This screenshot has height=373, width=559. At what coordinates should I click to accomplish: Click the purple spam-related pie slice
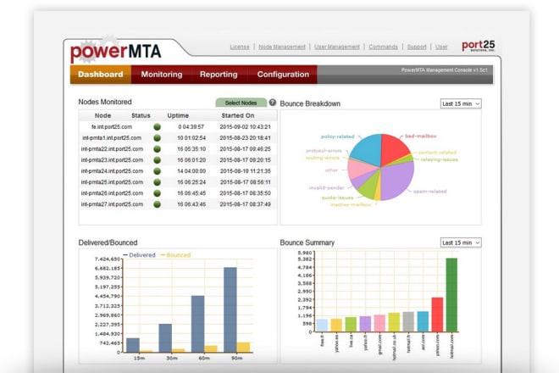[x=397, y=182]
